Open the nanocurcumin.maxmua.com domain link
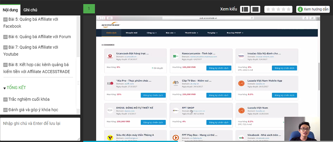The image size is (333, 142). click(x=204, y=57)
